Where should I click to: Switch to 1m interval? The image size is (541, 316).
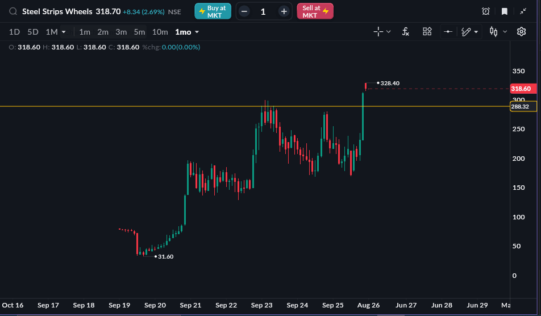tap(85, 32)
